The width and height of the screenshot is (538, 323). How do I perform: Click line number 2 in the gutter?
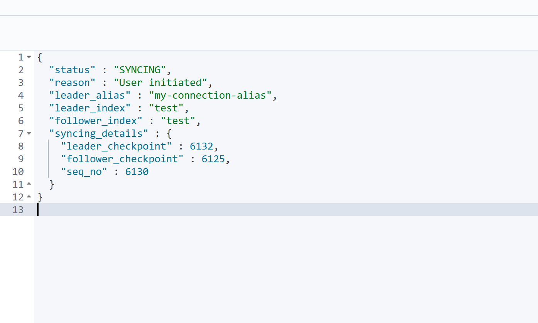click(x=21, y=70)
